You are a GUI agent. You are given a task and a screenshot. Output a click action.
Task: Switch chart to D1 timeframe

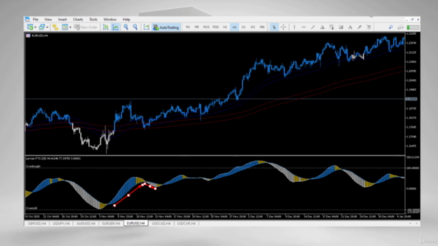tap(244, 27)
